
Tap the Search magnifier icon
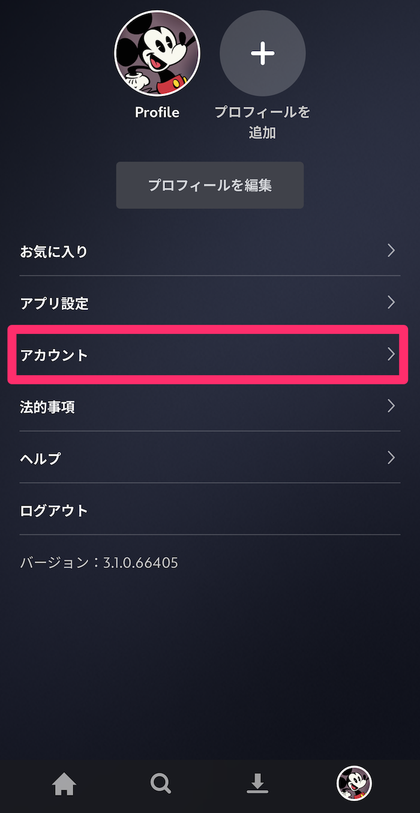(161, 784)
